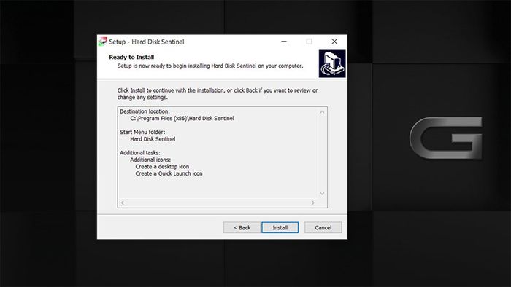Select 'Hard Disk Sentinel' under Start Menu folder
This screenshot has width=511, height=287.
click(x=153, y=139)
